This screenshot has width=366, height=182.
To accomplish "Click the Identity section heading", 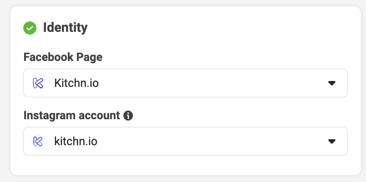I will [x=66, y=28].
